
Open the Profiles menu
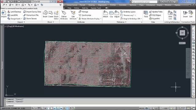point(113,5)
